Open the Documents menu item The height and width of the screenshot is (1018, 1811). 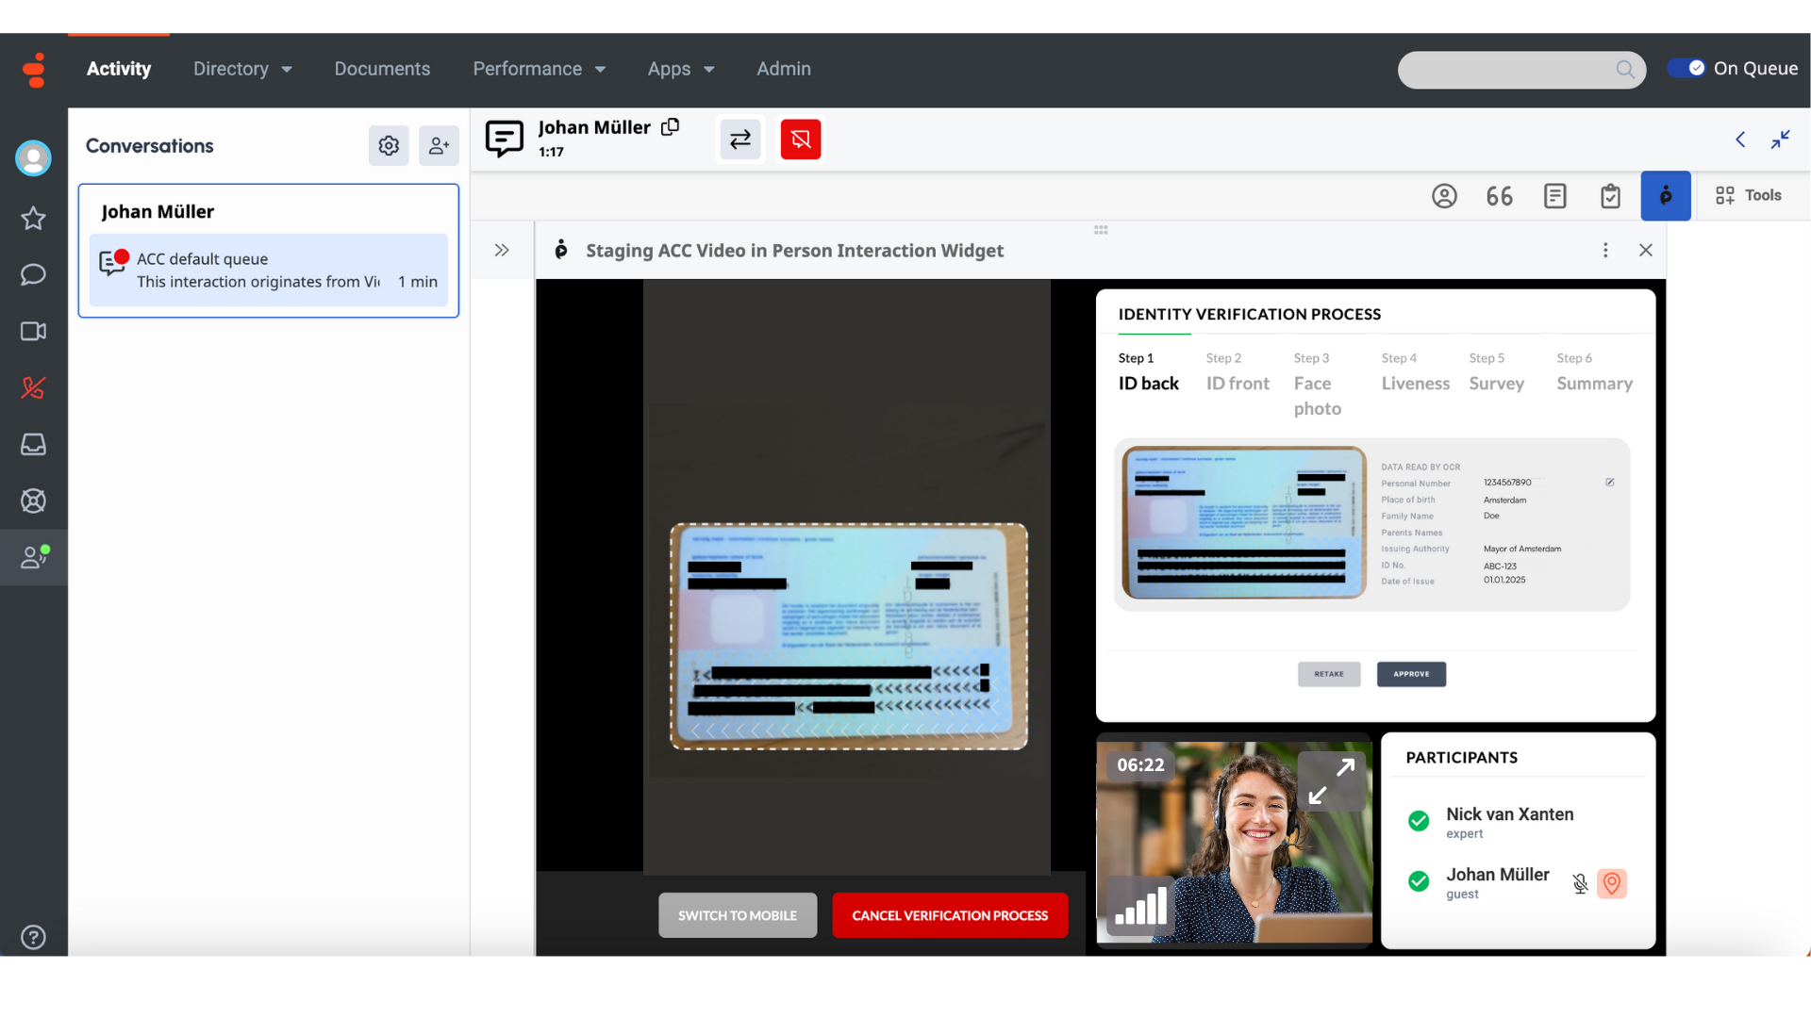pos(382,69)
